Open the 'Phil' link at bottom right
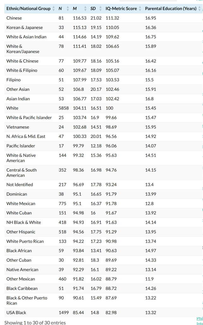 pos(199,319)
